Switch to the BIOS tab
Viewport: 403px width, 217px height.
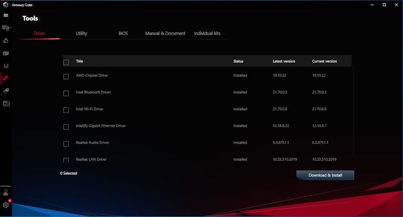pos(123,33)
